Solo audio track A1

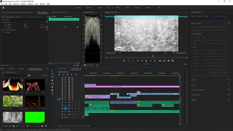76,103
